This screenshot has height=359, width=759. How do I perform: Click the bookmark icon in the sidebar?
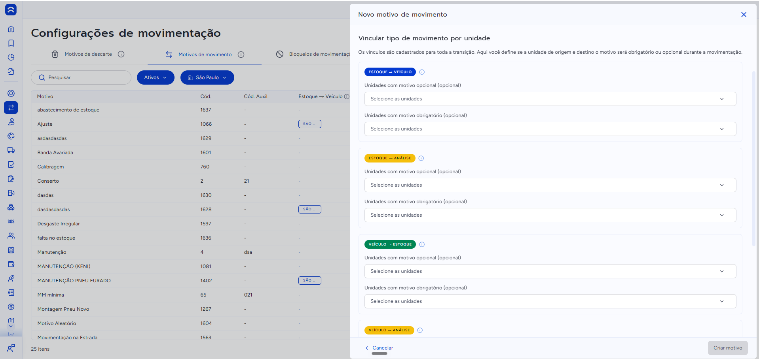pos(11,43)
